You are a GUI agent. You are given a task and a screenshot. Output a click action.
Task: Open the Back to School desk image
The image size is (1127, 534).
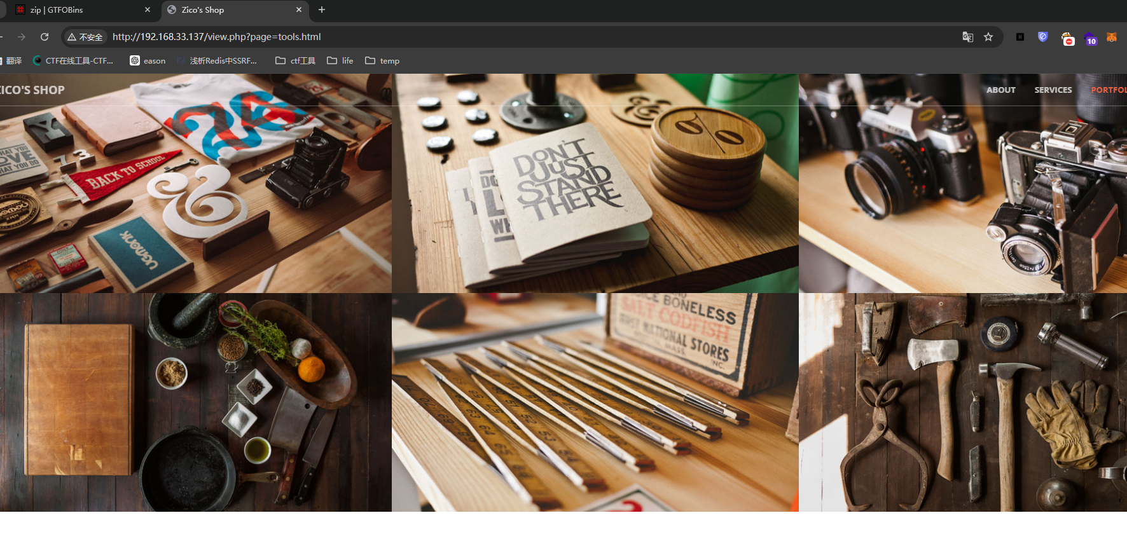pyautogui.click(x=196, y=184)
